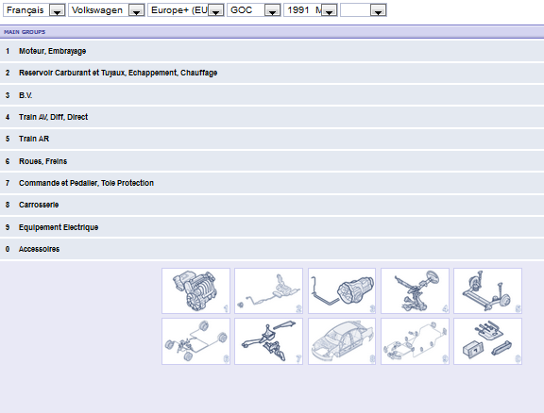Open group 2 Reservoir Carburant et Tuyaux
Screen dimensions: 544x413
point(272,73)
